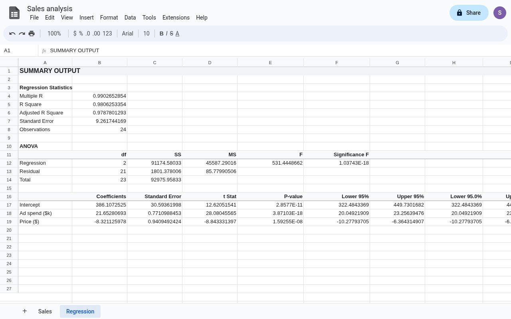Select the Regression Statistics cell

click(x=45, y=88)
